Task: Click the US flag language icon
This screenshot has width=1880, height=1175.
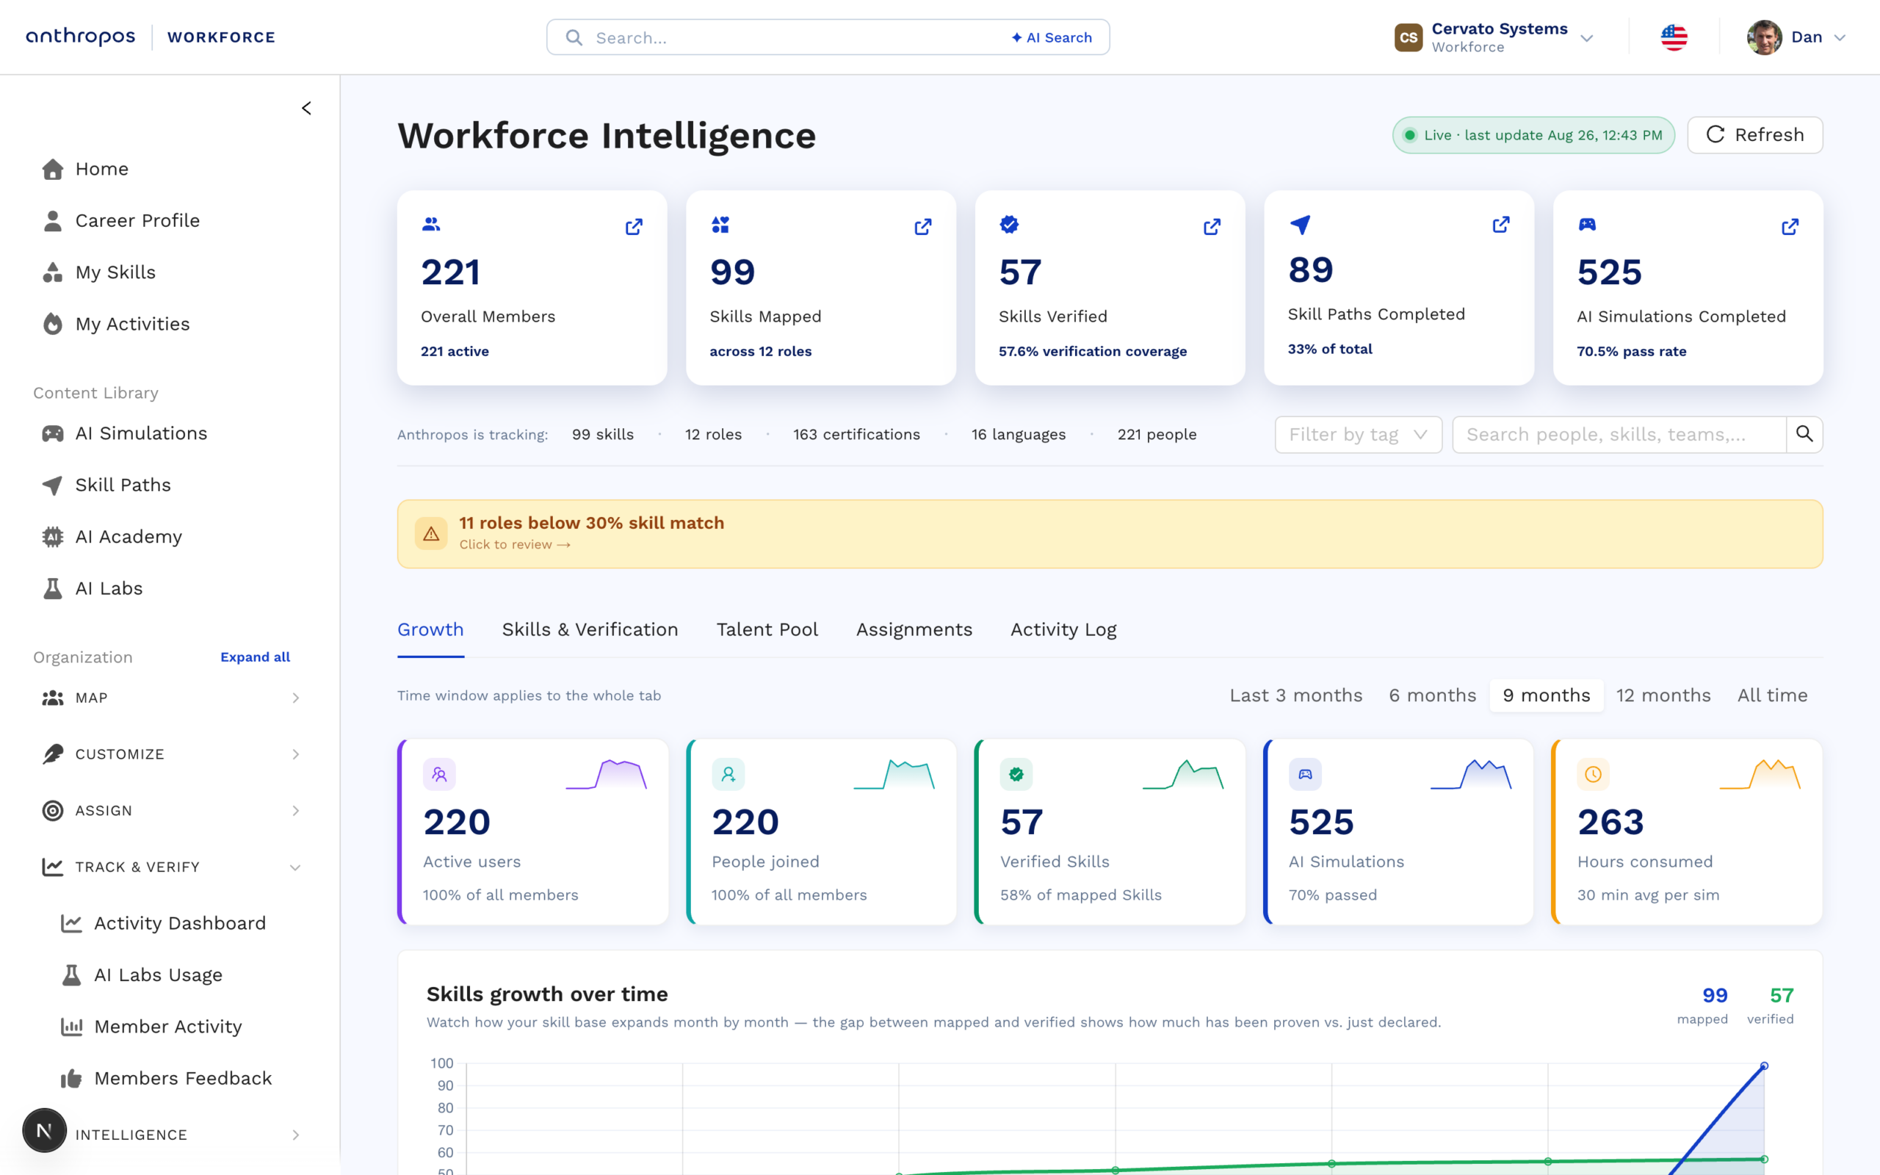Action: pos(1674,37)
